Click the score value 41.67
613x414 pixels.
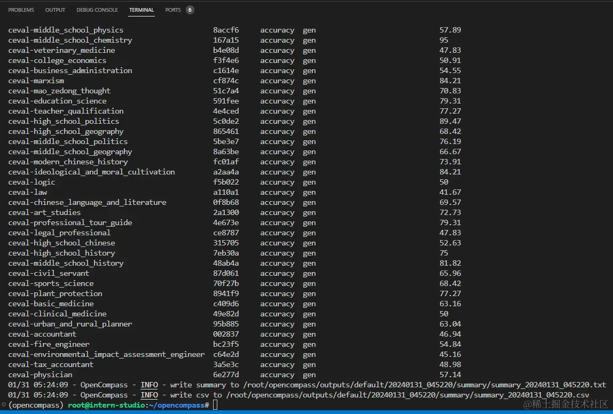tap(450, 193)
